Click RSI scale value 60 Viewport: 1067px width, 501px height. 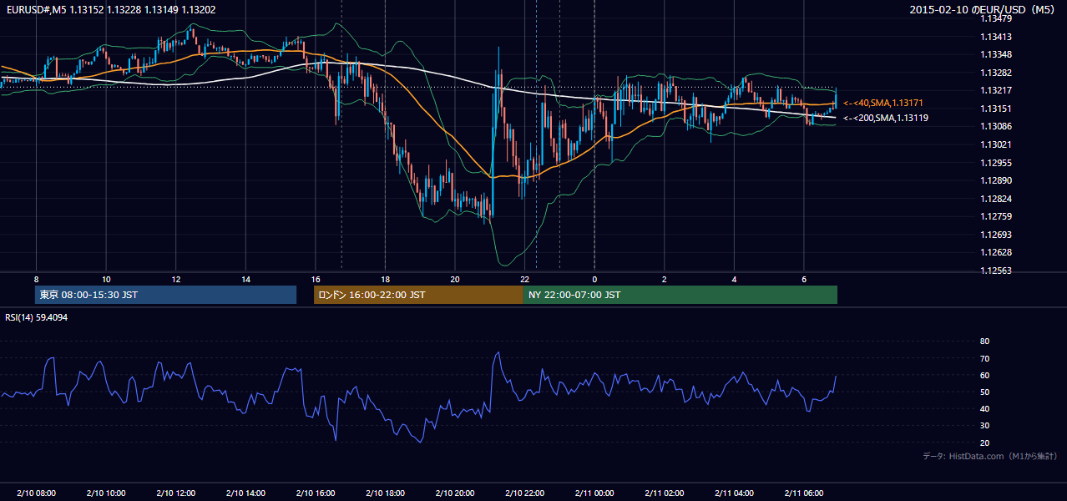click(984, 375)
